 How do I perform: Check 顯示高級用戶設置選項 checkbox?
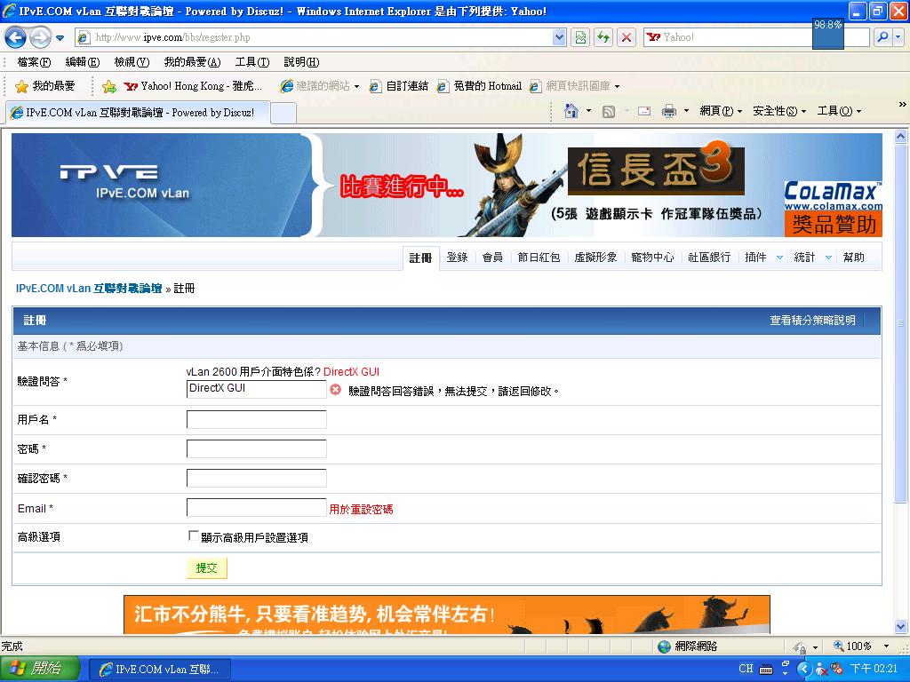pos(193,535)
